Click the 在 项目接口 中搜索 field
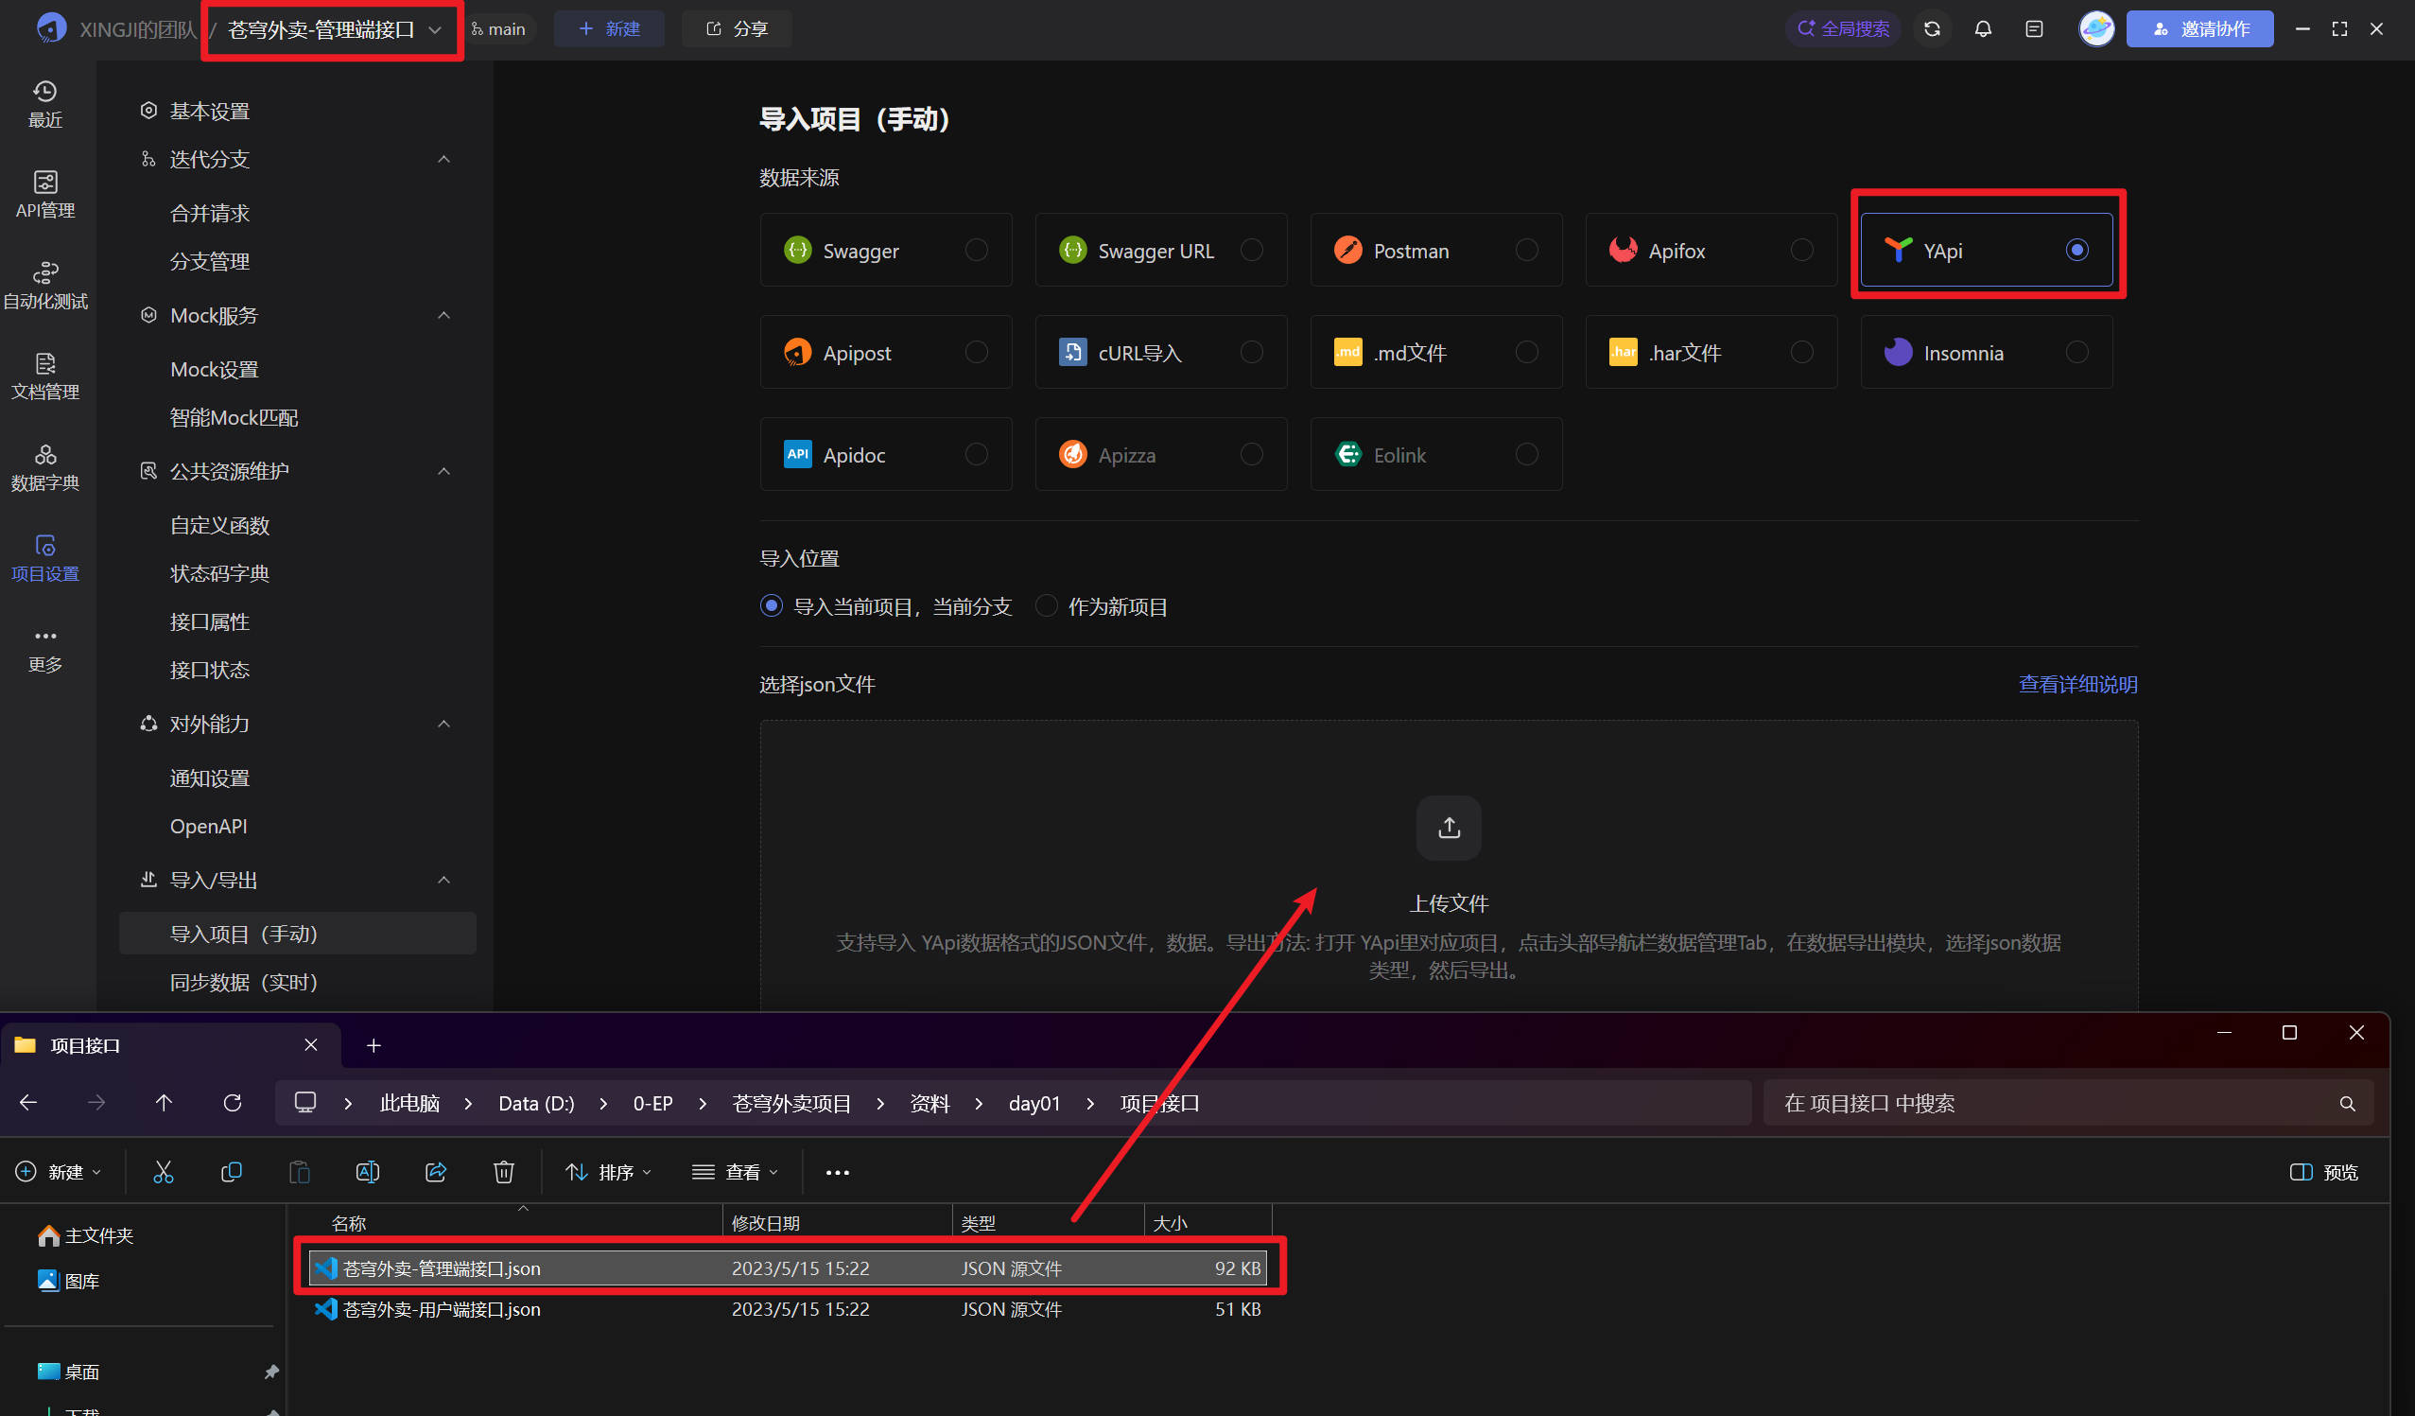The height and width of the screenshot is (1416, 2415). click(2067, 1104)
